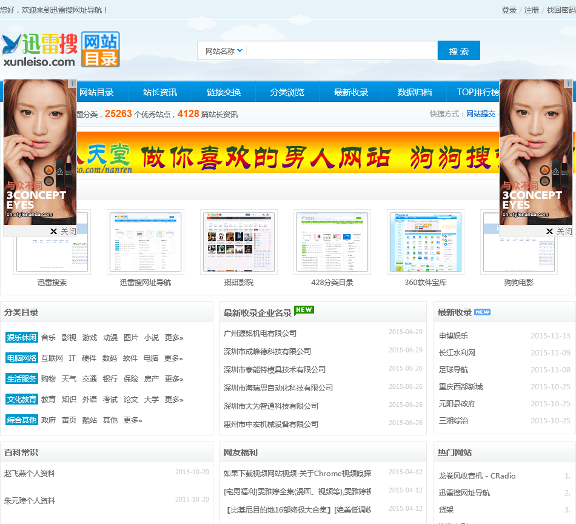Open the 360软件宝库 site thumbnail
576x524 pixels.
click(x=426, y=242)
